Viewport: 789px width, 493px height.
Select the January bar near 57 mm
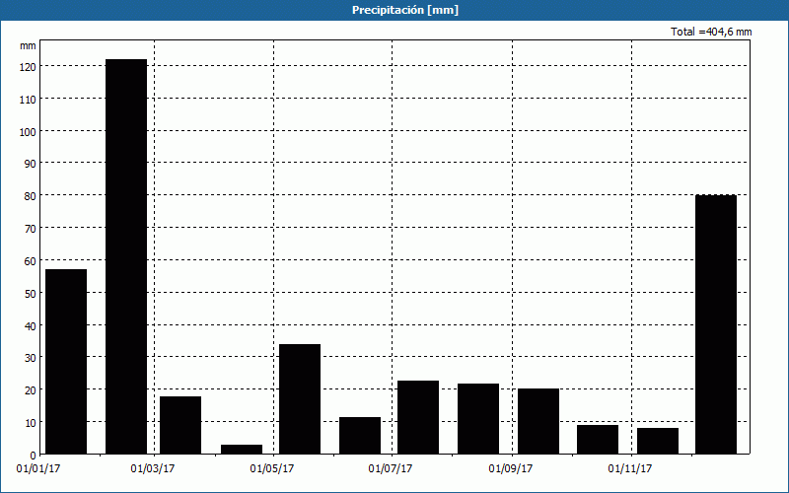pyautogui.click(x=66, y=362)
